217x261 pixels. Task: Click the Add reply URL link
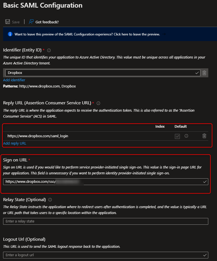coord(15,143)
